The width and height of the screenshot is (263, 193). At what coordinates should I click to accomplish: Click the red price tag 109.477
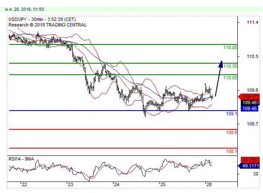click(x=249, y=96)
